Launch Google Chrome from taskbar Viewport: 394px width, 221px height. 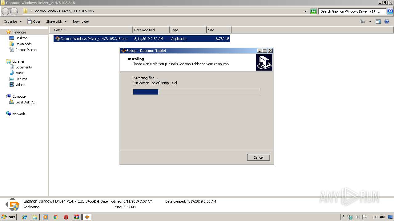(x=56, y=217)
